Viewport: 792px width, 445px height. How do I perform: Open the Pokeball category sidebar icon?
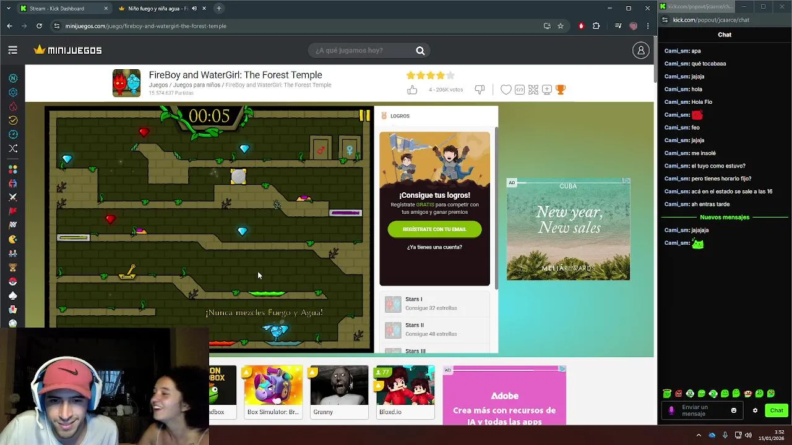click(x=13, y=281)
